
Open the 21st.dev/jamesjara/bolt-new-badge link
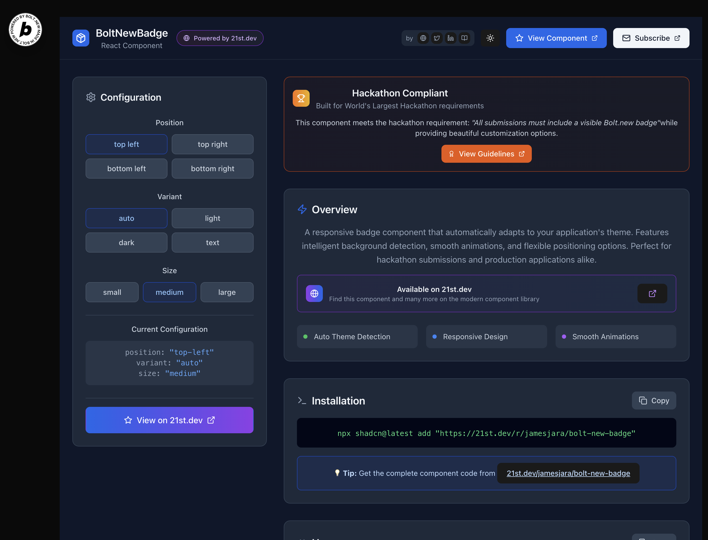[568, 473]
